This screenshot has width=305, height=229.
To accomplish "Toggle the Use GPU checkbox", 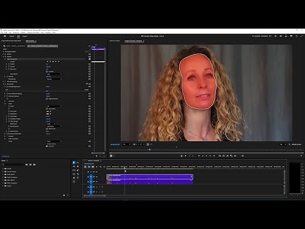I will (47, 146).
